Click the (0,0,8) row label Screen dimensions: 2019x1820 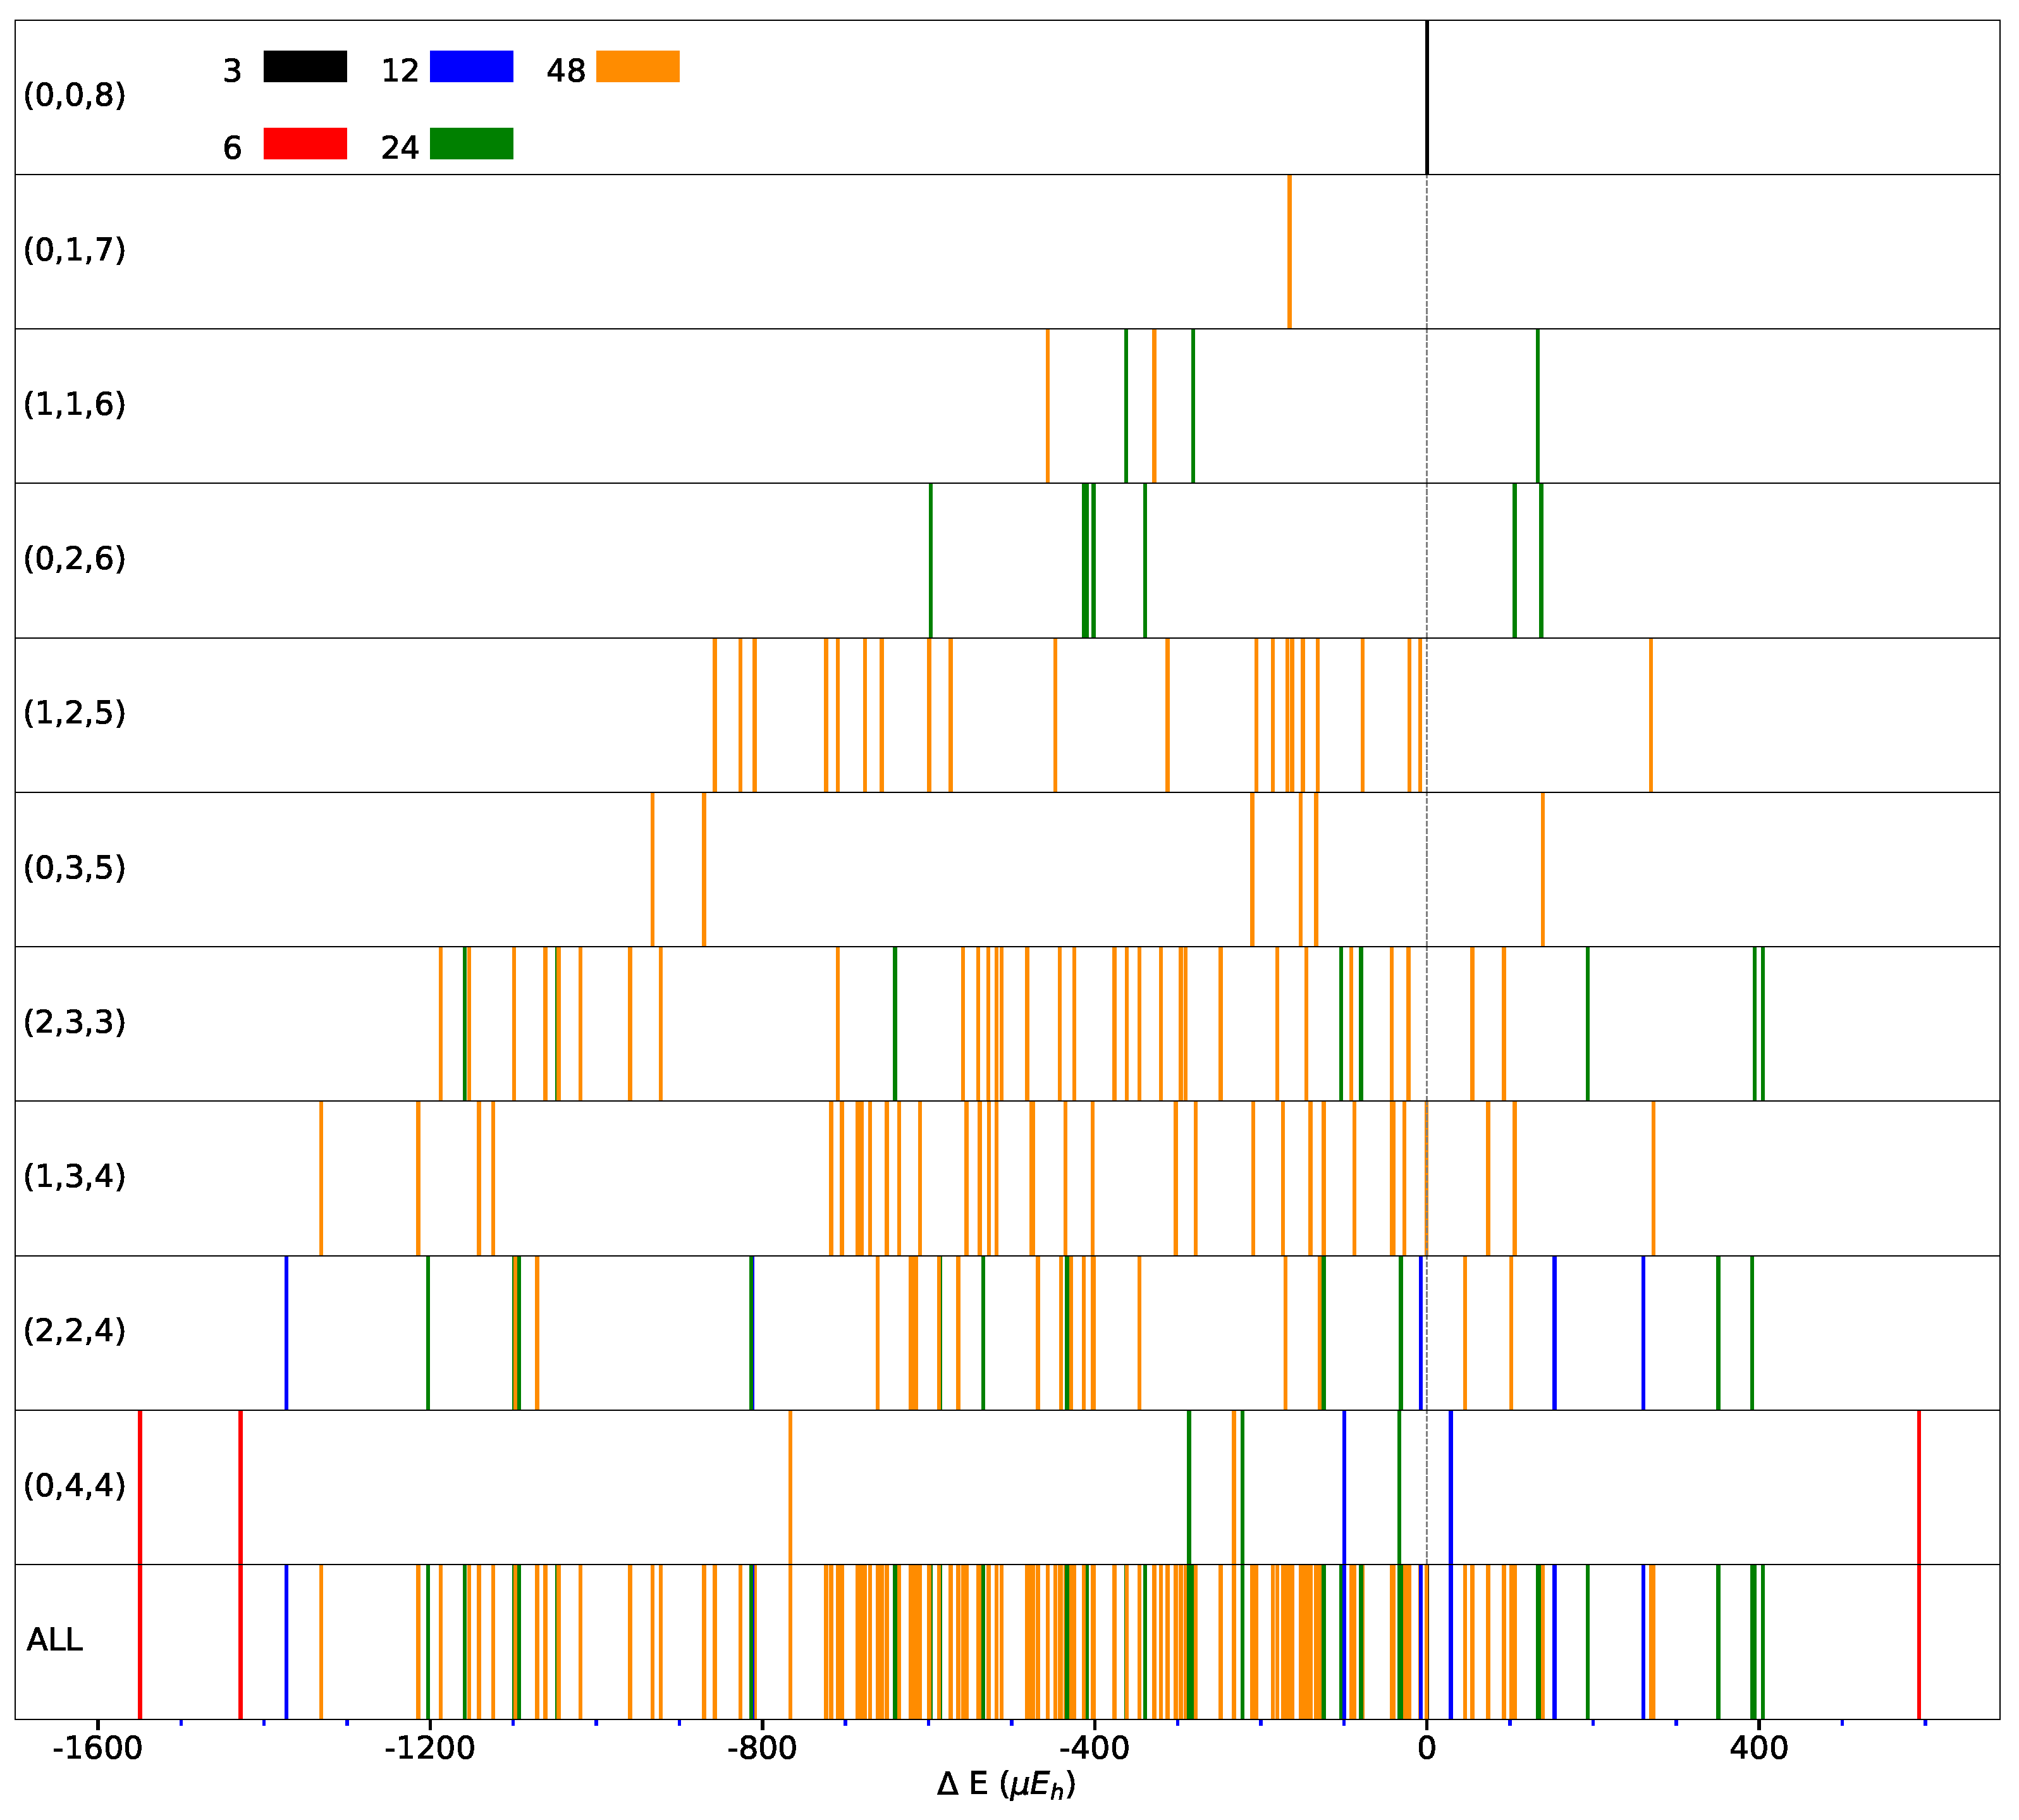coord(75,96)
